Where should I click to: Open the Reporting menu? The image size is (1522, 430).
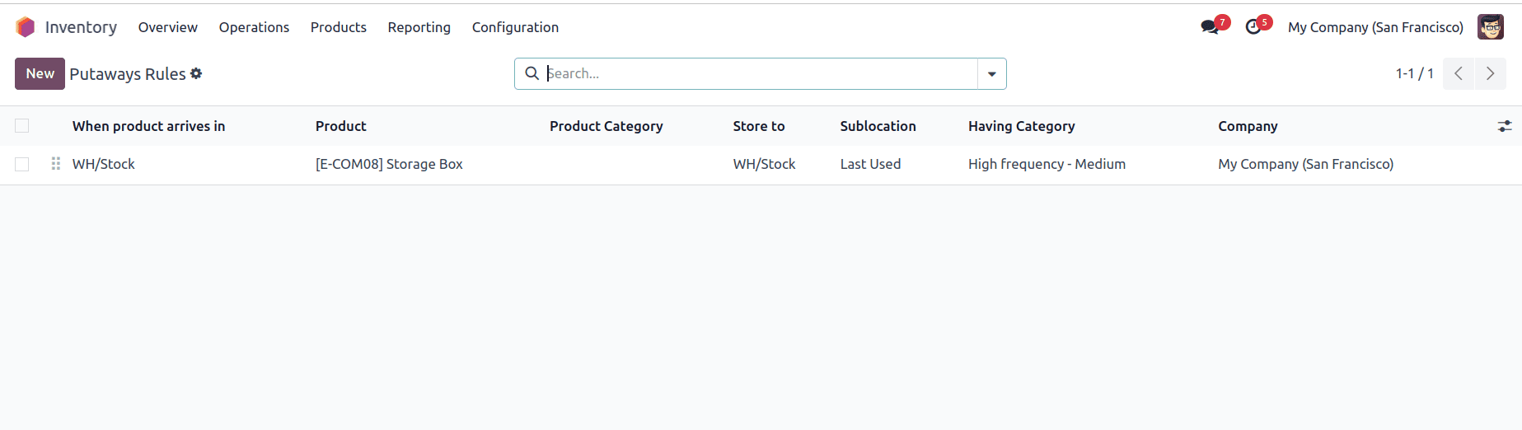[419, 27]
